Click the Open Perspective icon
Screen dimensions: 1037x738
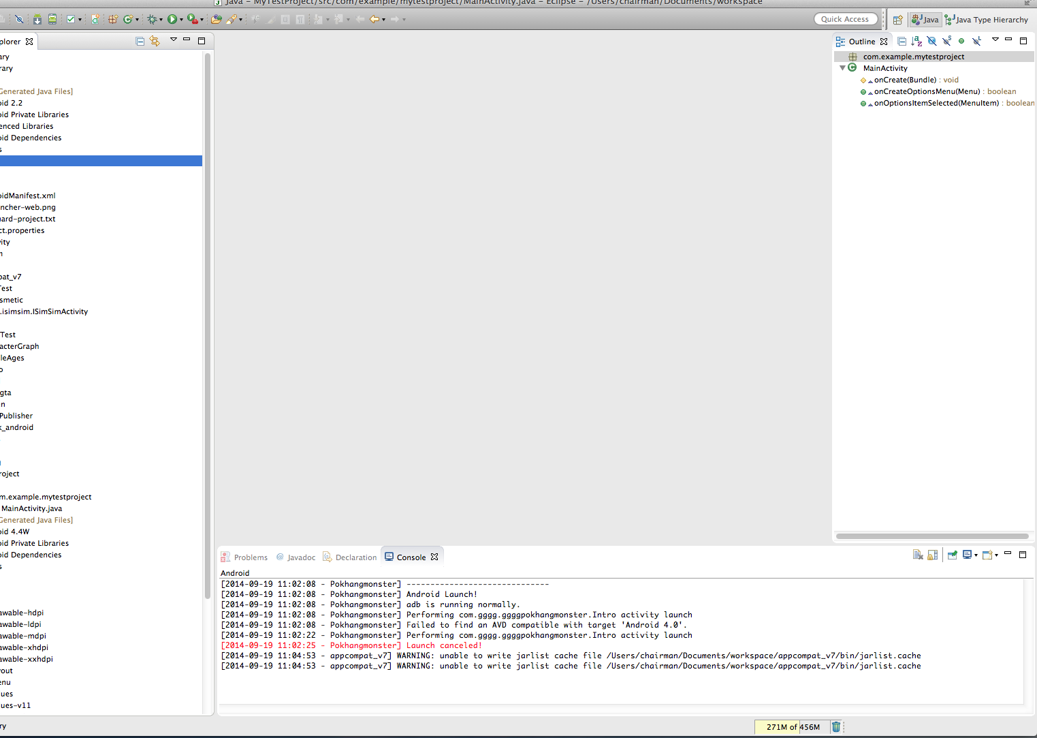pos(898,20)
